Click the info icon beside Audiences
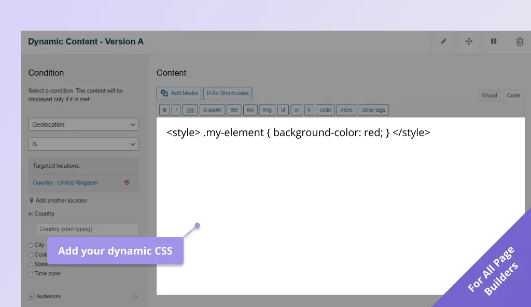Screen dimensions: 531x307 134,296
